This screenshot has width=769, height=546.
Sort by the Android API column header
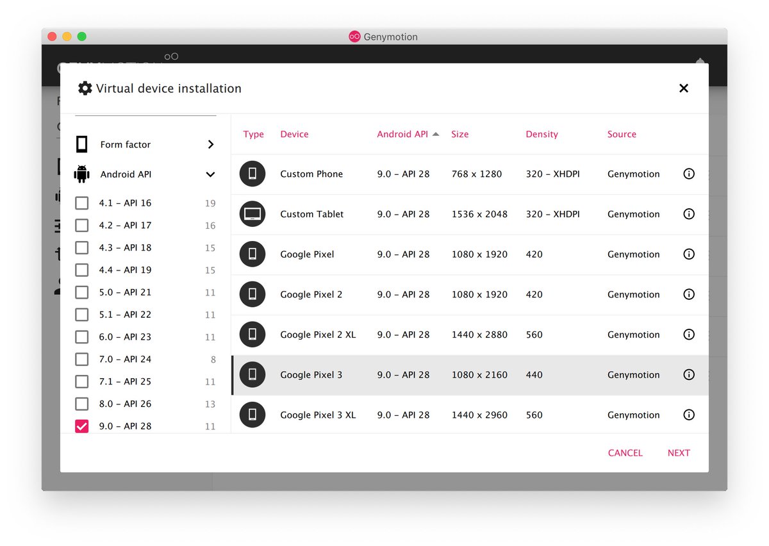tap(402, 134)
